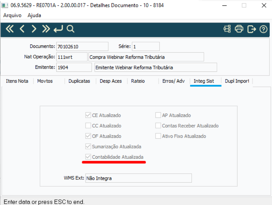The image size is (272, 205).
Task: Select the Erros/ Adv tab
Action: pos(174,81)
